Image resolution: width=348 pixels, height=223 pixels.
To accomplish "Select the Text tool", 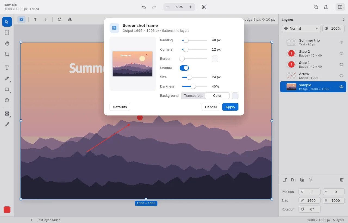I will (x=7, y=68).
